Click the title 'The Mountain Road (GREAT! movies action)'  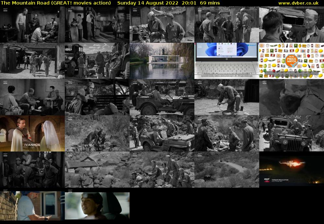pyautogui.click(x=56, y=3)
